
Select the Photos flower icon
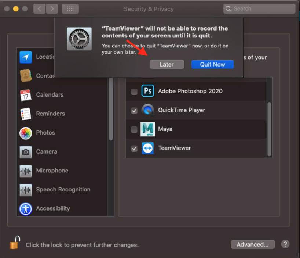[x=26, y=133]
